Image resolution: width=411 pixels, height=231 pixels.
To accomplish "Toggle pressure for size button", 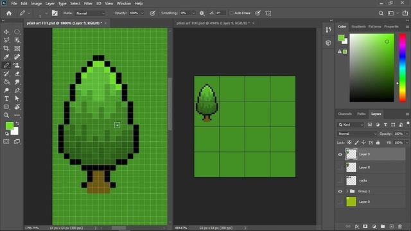I will click(x=258, y=13).
